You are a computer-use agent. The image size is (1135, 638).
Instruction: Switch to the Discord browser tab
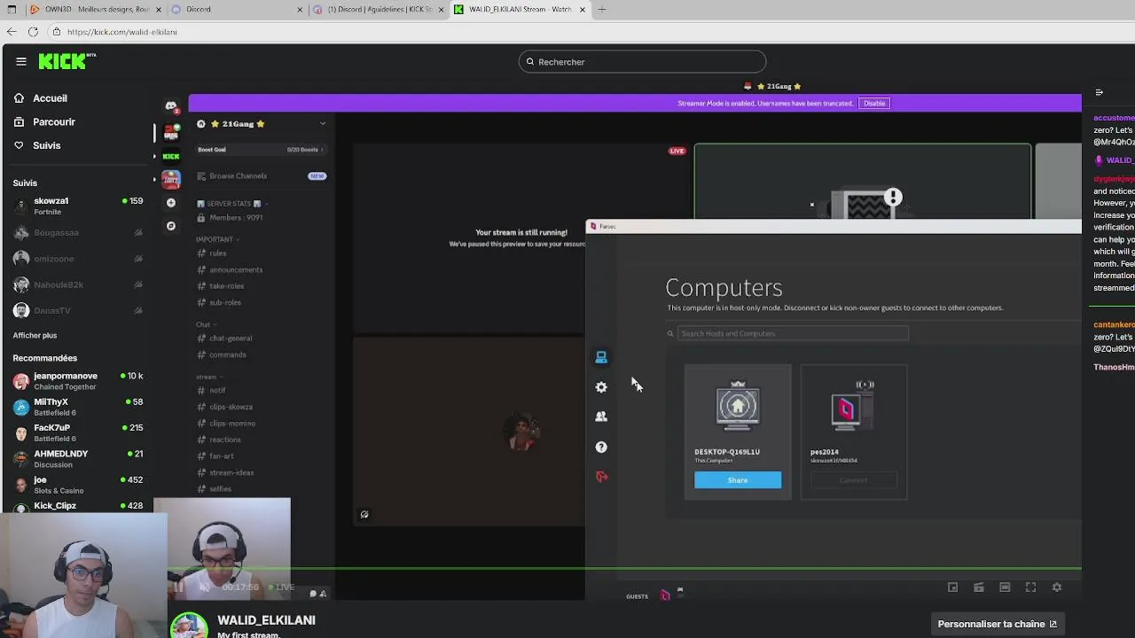point(235,10)
